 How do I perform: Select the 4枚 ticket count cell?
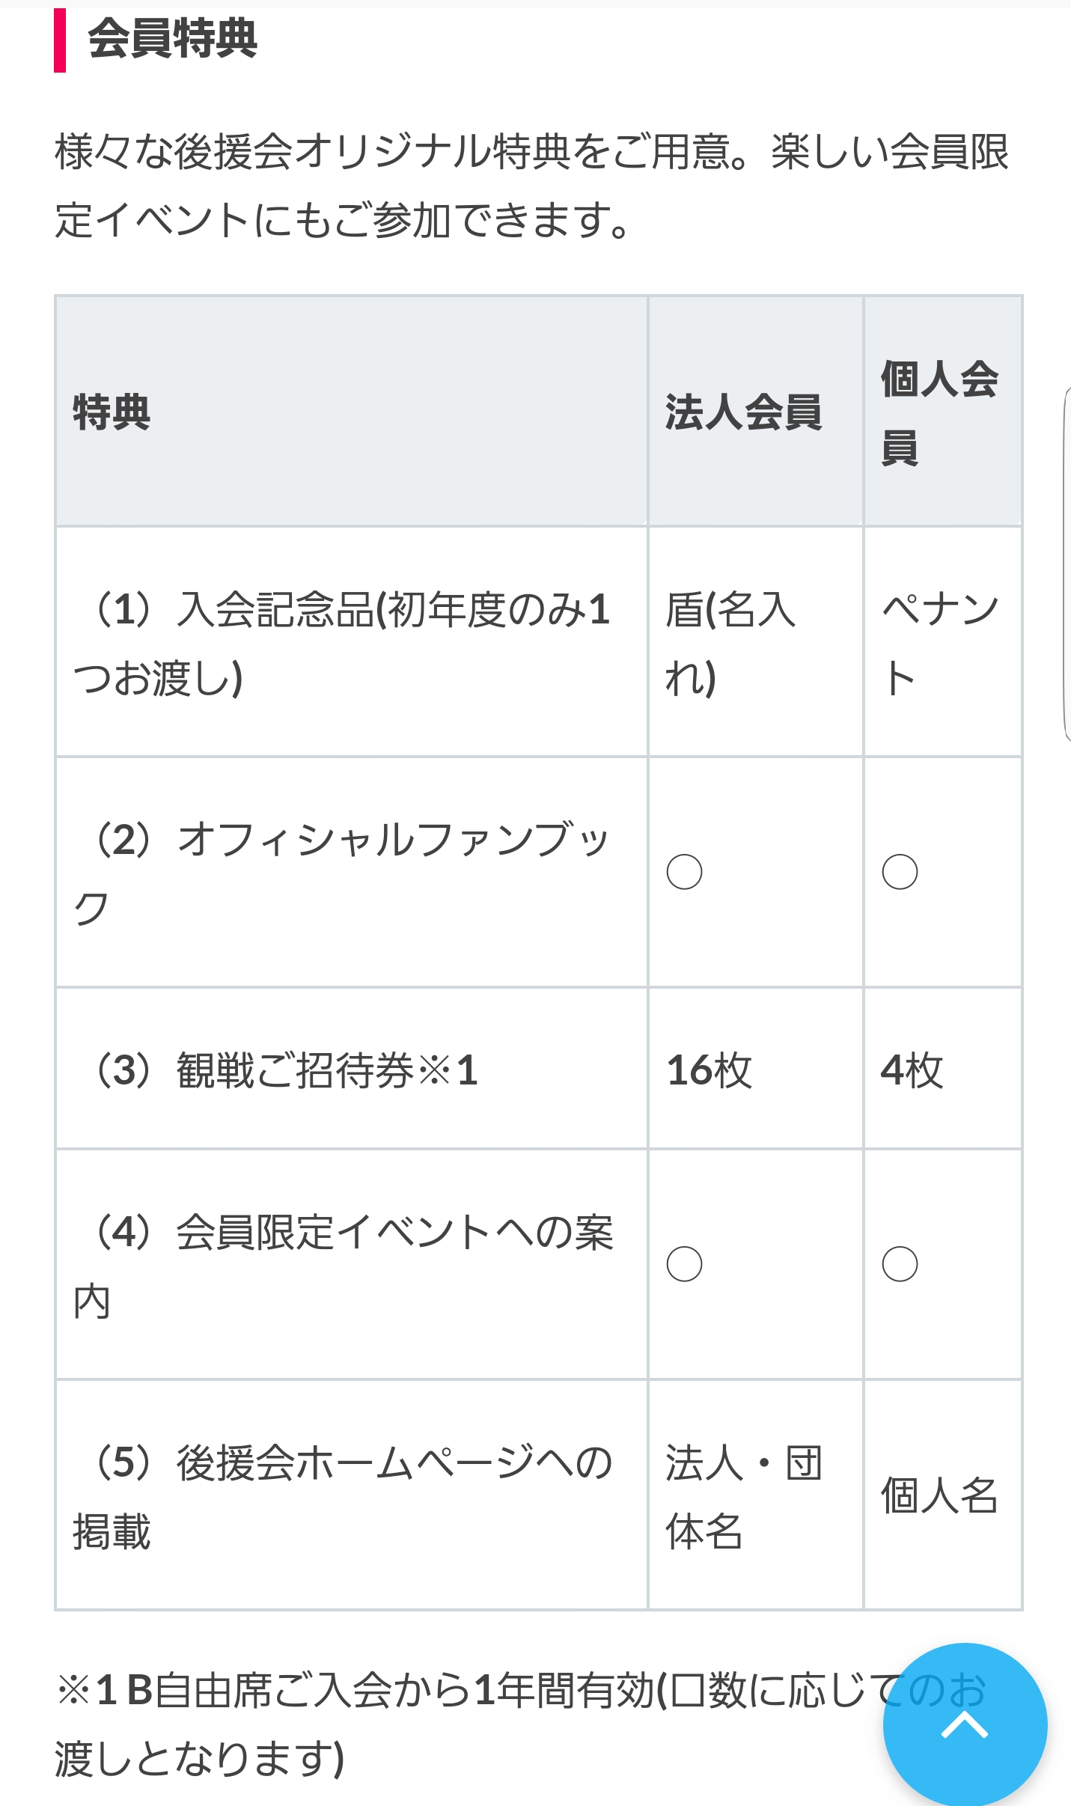[912, 1069]
